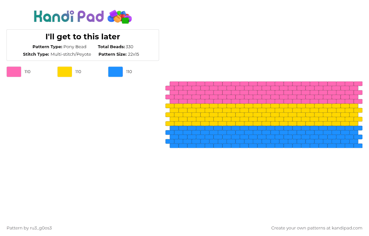Viewport: 369px width, 236px height.
Task: Select the pink color swatch
Action: pyautogui.click(x=14, y=72)
